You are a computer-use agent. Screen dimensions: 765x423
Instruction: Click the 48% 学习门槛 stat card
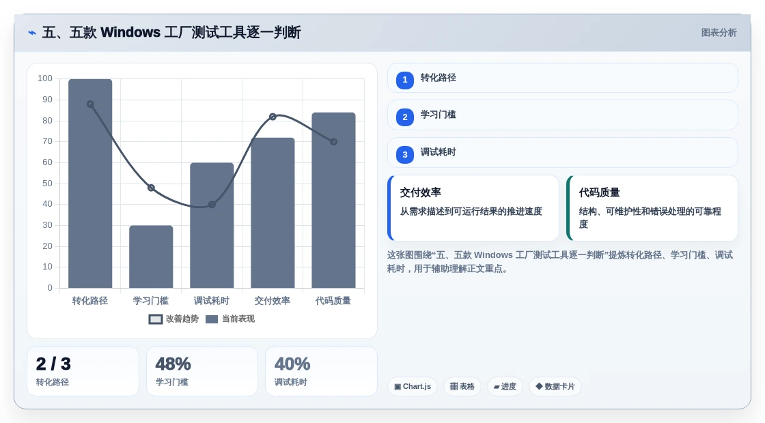click(x=202, y=371)
